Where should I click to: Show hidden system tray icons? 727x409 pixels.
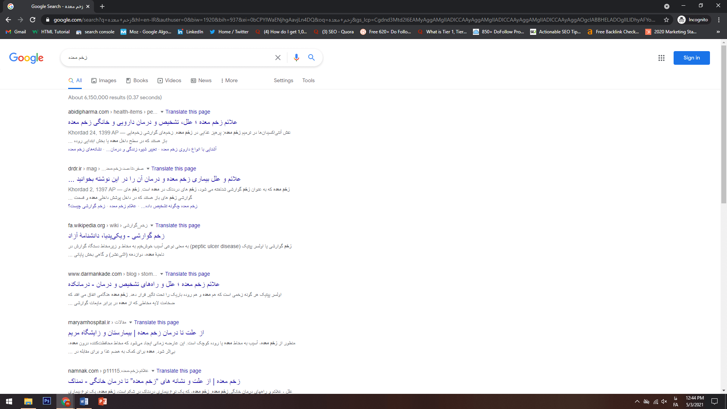click(637, 401)
